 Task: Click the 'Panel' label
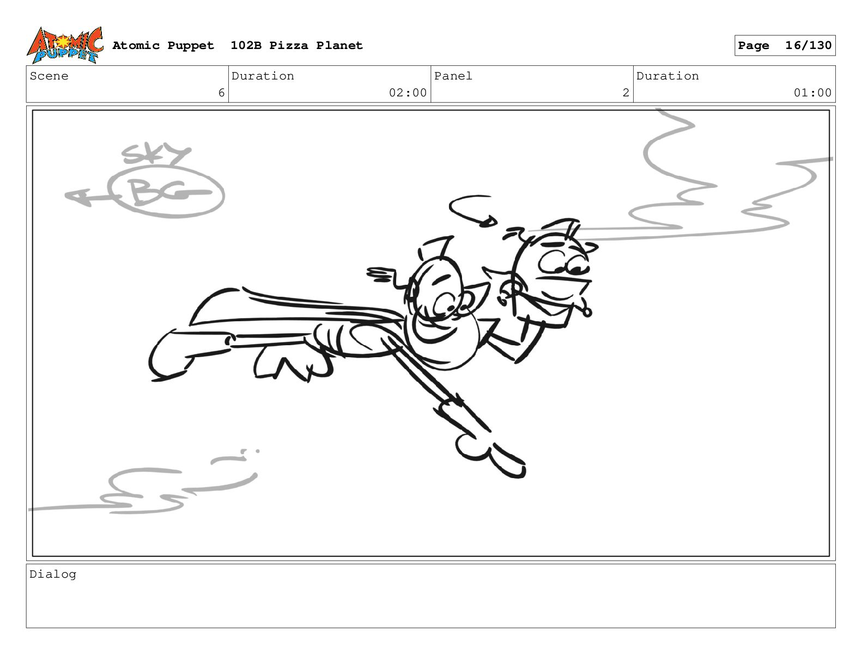(x=453, y=76)
